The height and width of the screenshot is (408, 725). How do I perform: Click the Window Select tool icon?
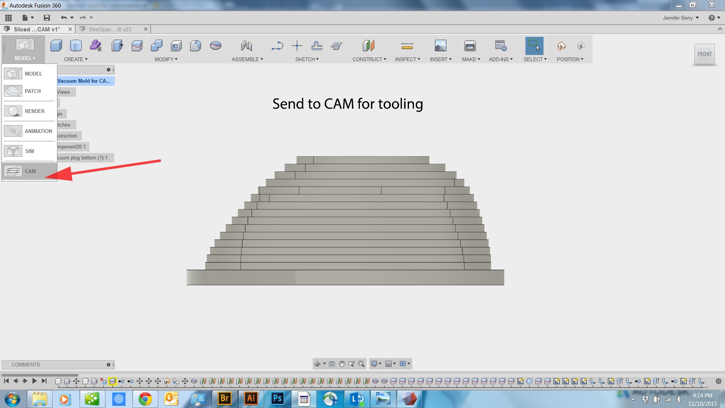(534, 46)
